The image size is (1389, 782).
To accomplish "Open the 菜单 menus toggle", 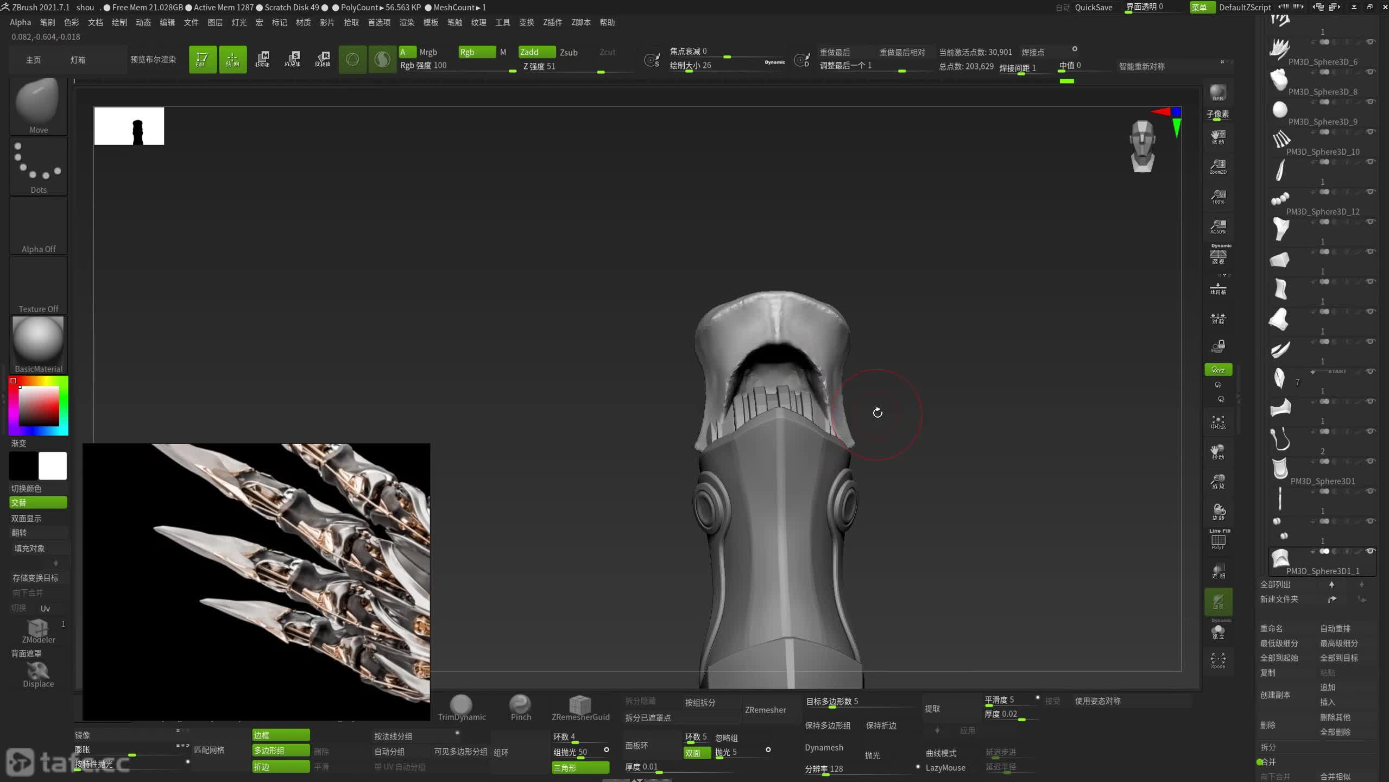I will [x=1202, y=7].
